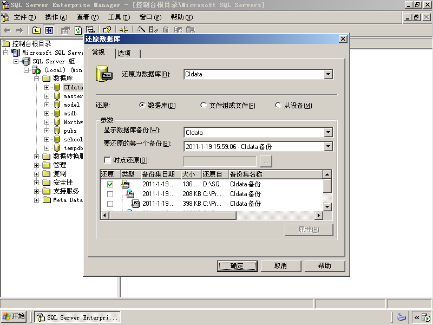Open the 还原为数据库 dropdown

click(x=328, y=74)
